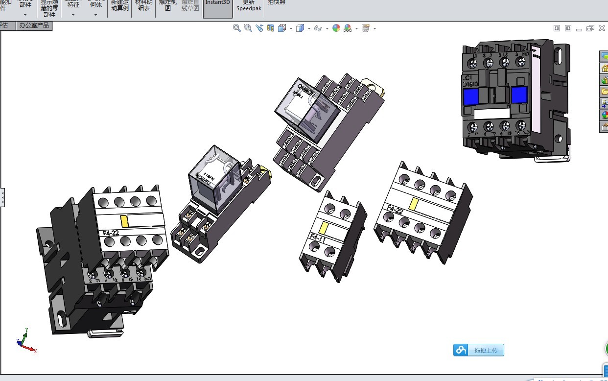Expand the Apply Scene dropdown arrow
The image size is (608, 381).
coord(356,29)
